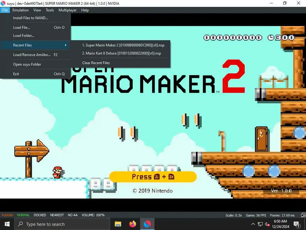Image resolution: width=306 pixels, height=230 pixels.
Task: Show hidden system tray icons
Action: [253, 224]
